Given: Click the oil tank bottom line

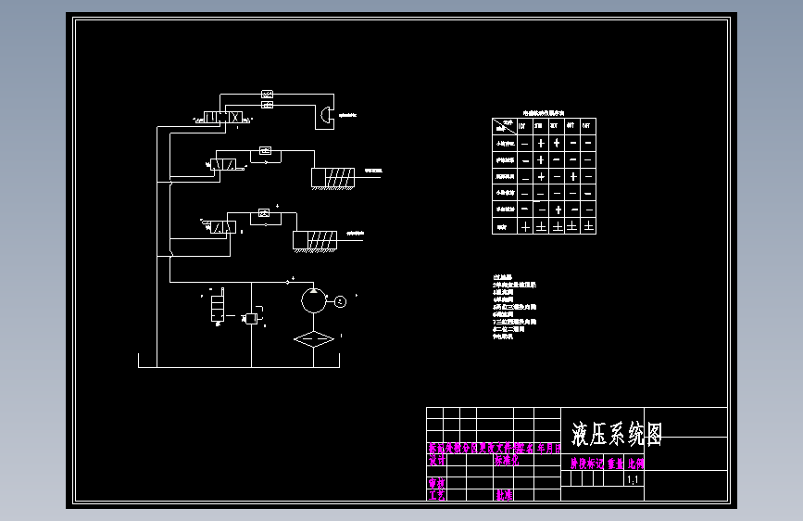Looking at the screenshot, I should 239,367.
